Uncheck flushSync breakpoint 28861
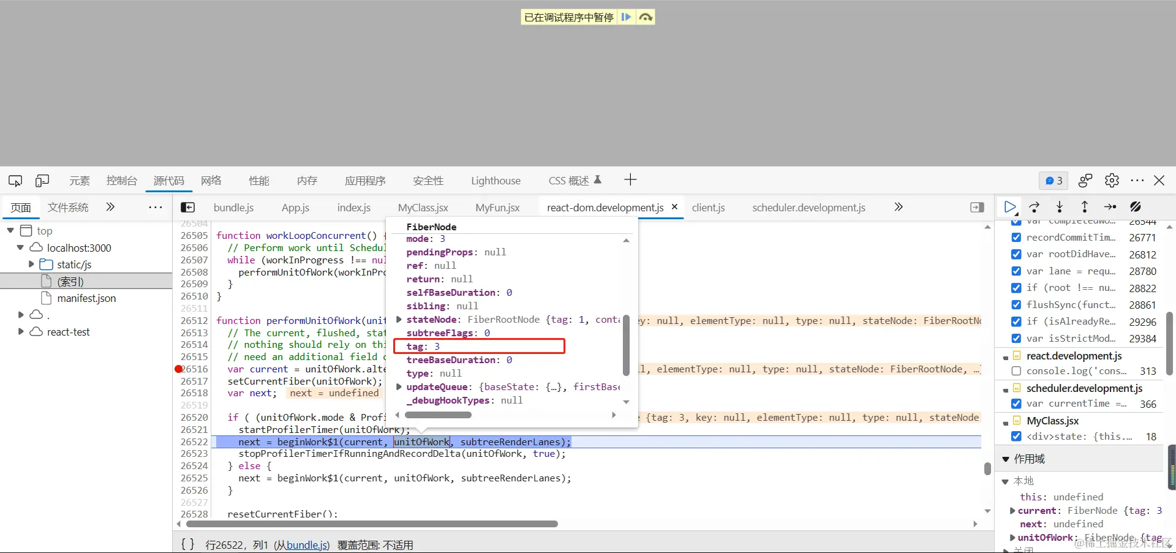 pos(1016,305)
